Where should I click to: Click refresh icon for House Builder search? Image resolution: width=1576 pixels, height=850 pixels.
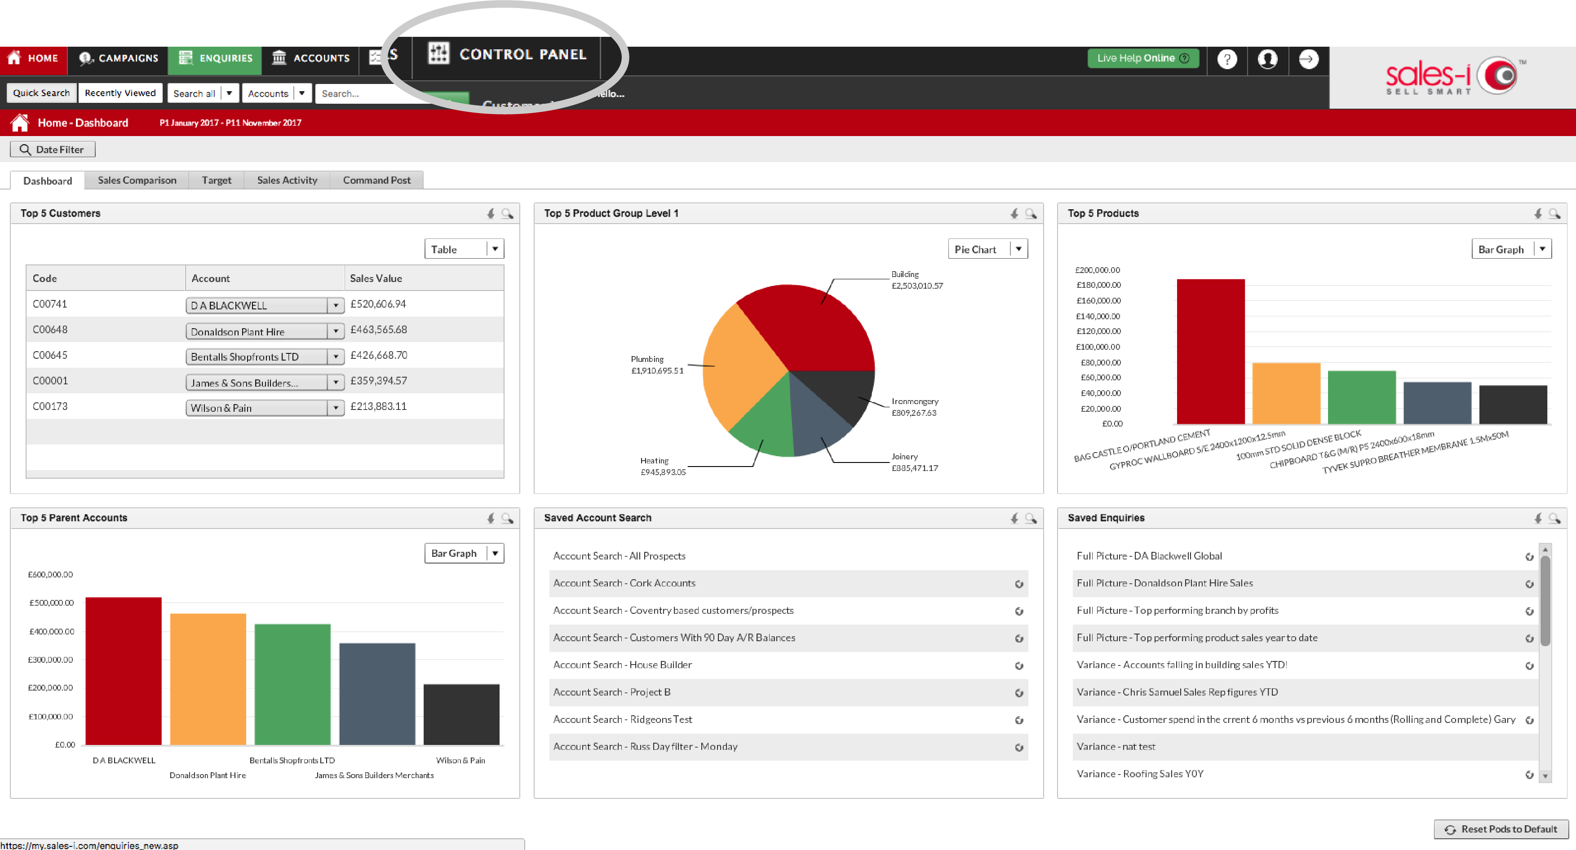1019,666
